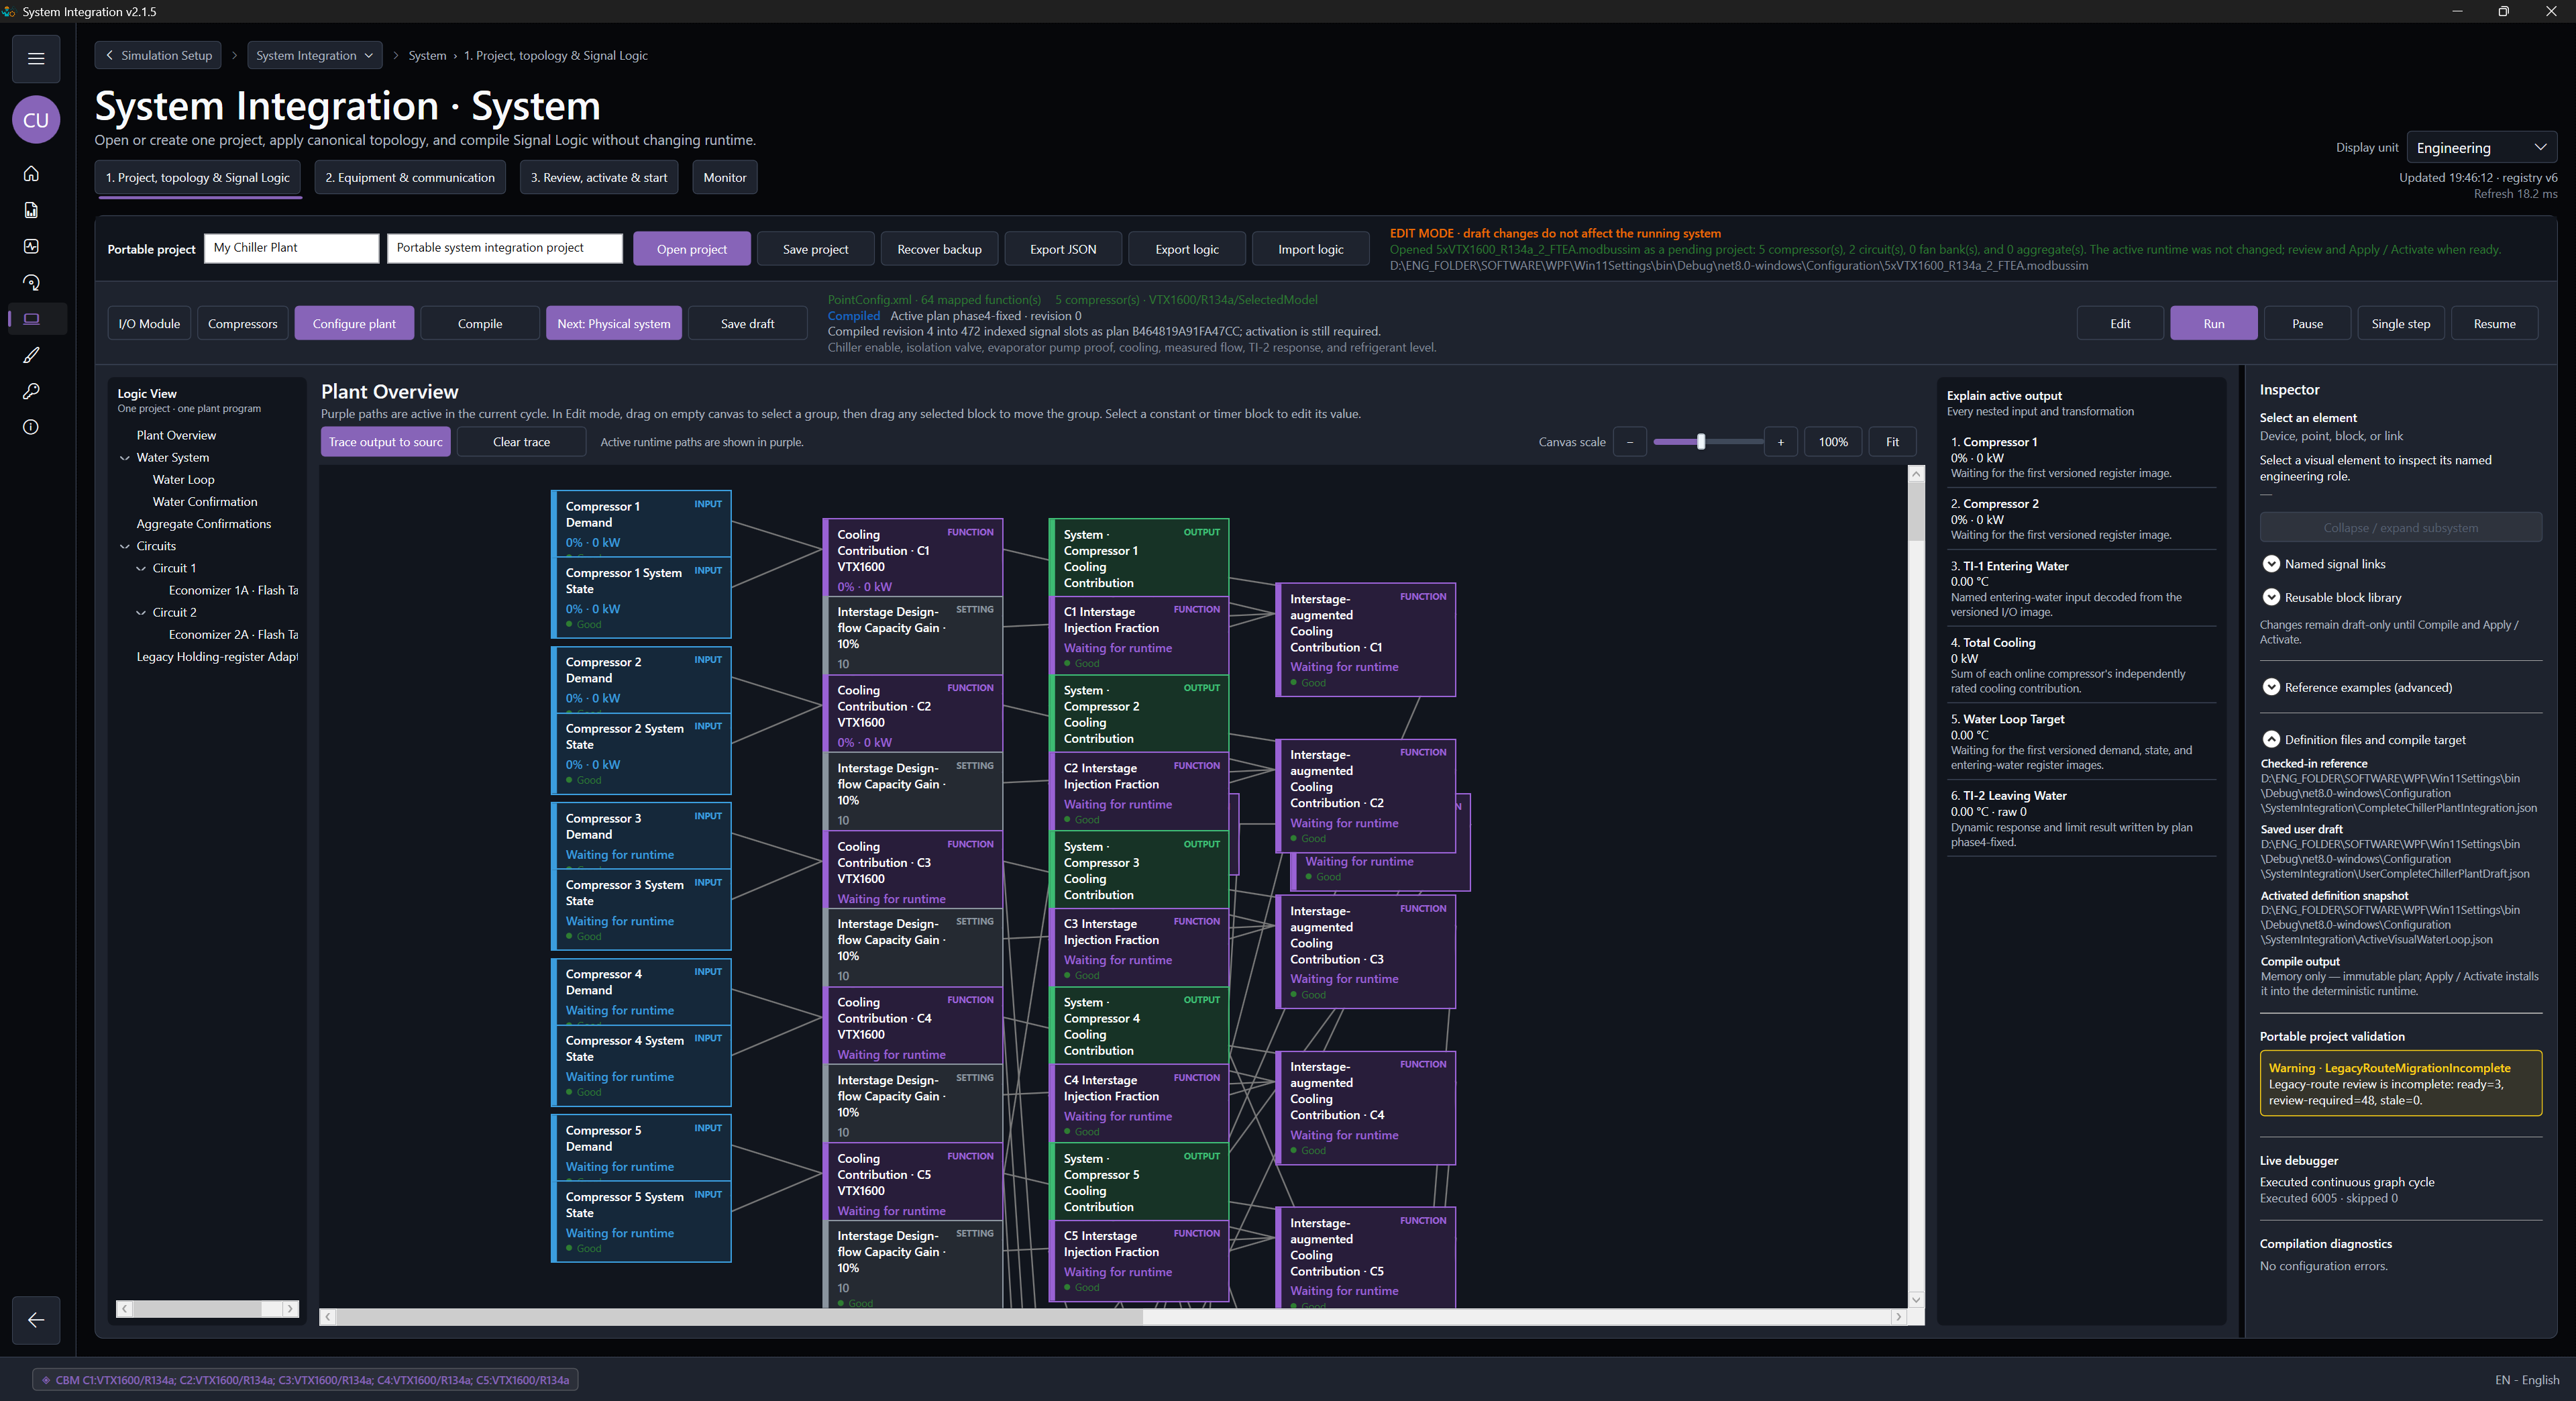Open the hamburger navigation menu
The height and width of the screenshot is (1401, 2576).
tap(36, 59)
